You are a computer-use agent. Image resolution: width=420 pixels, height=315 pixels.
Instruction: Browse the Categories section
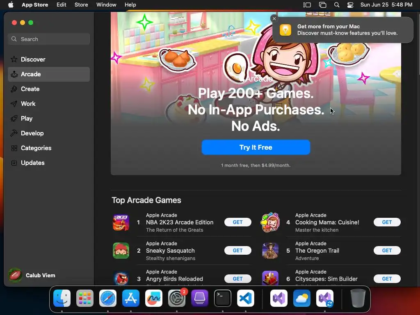49,148
